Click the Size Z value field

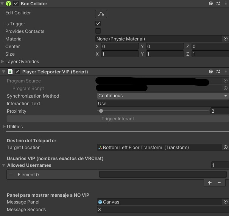point(210,54)
